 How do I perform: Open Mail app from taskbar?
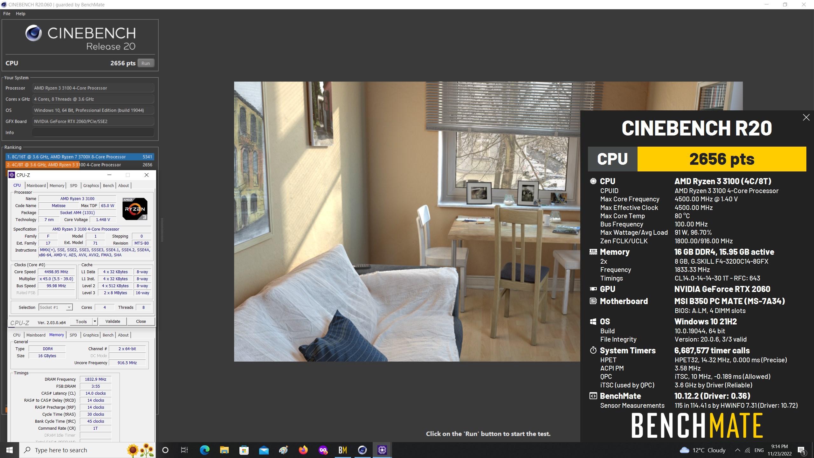click(x=264, y=450)
